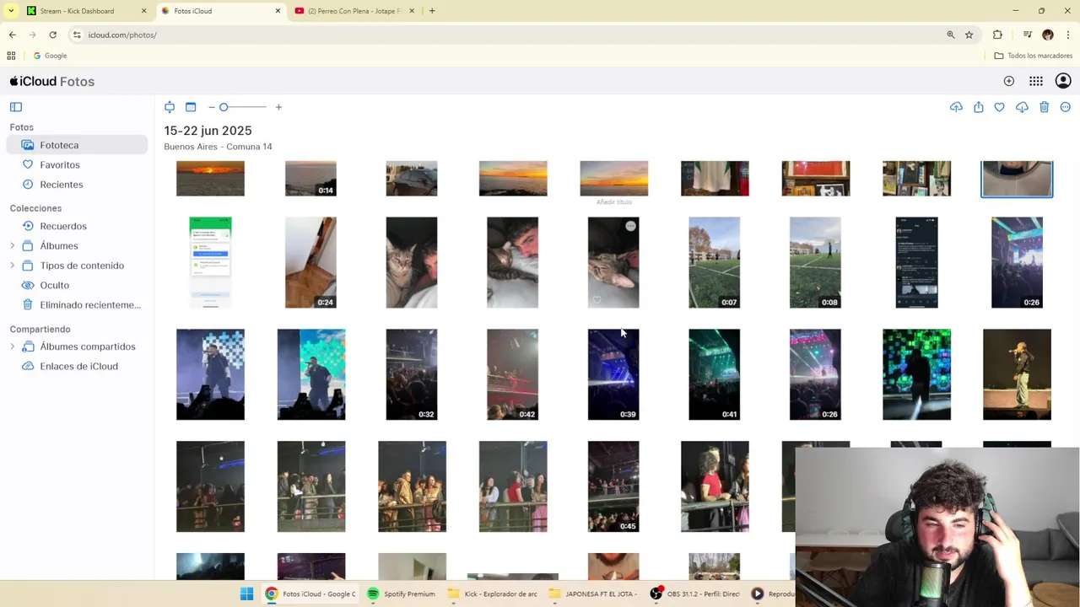Open the concert video labeled 0:32

pos(412,374)
